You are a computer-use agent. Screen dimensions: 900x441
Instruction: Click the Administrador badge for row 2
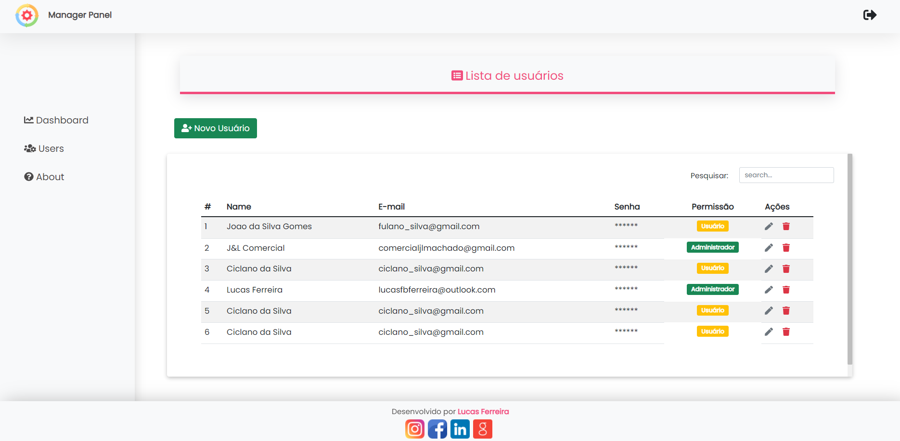(712, 247)
